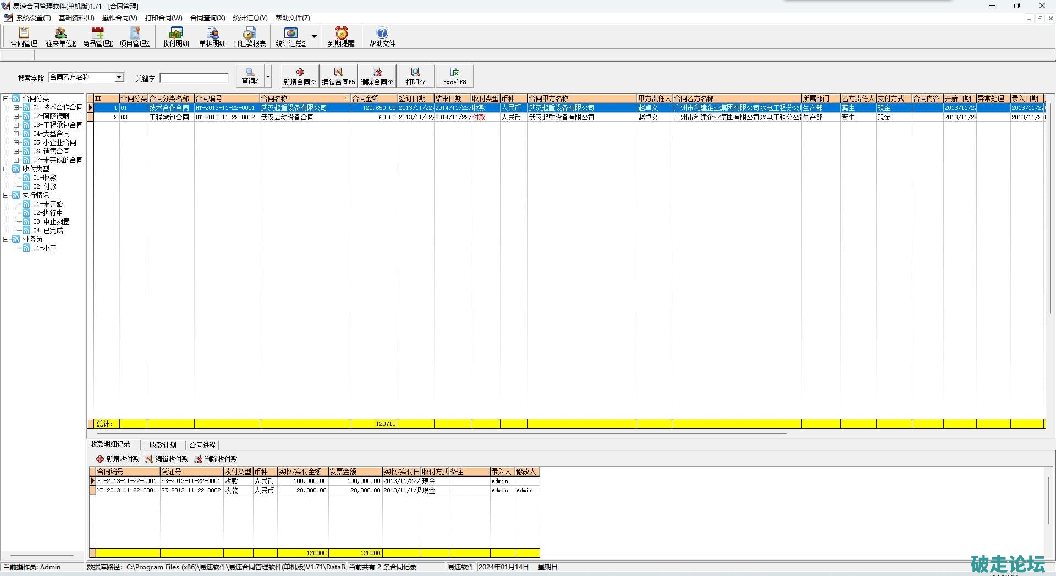
Task: Click into the 关键字 search input field
Action: (194, 78)
